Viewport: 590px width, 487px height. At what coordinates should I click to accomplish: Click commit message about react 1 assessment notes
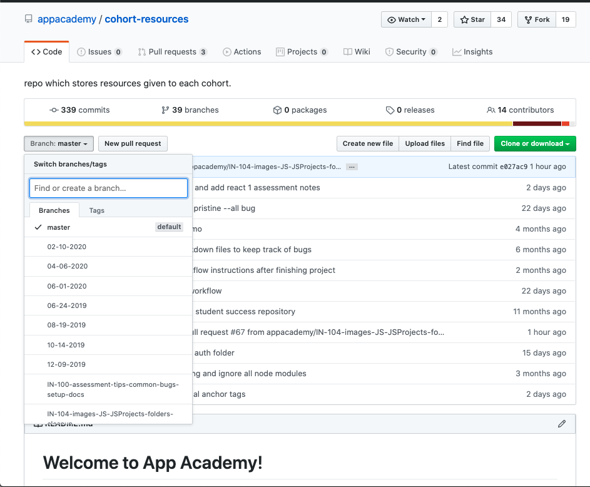click(x=257, y=187)
